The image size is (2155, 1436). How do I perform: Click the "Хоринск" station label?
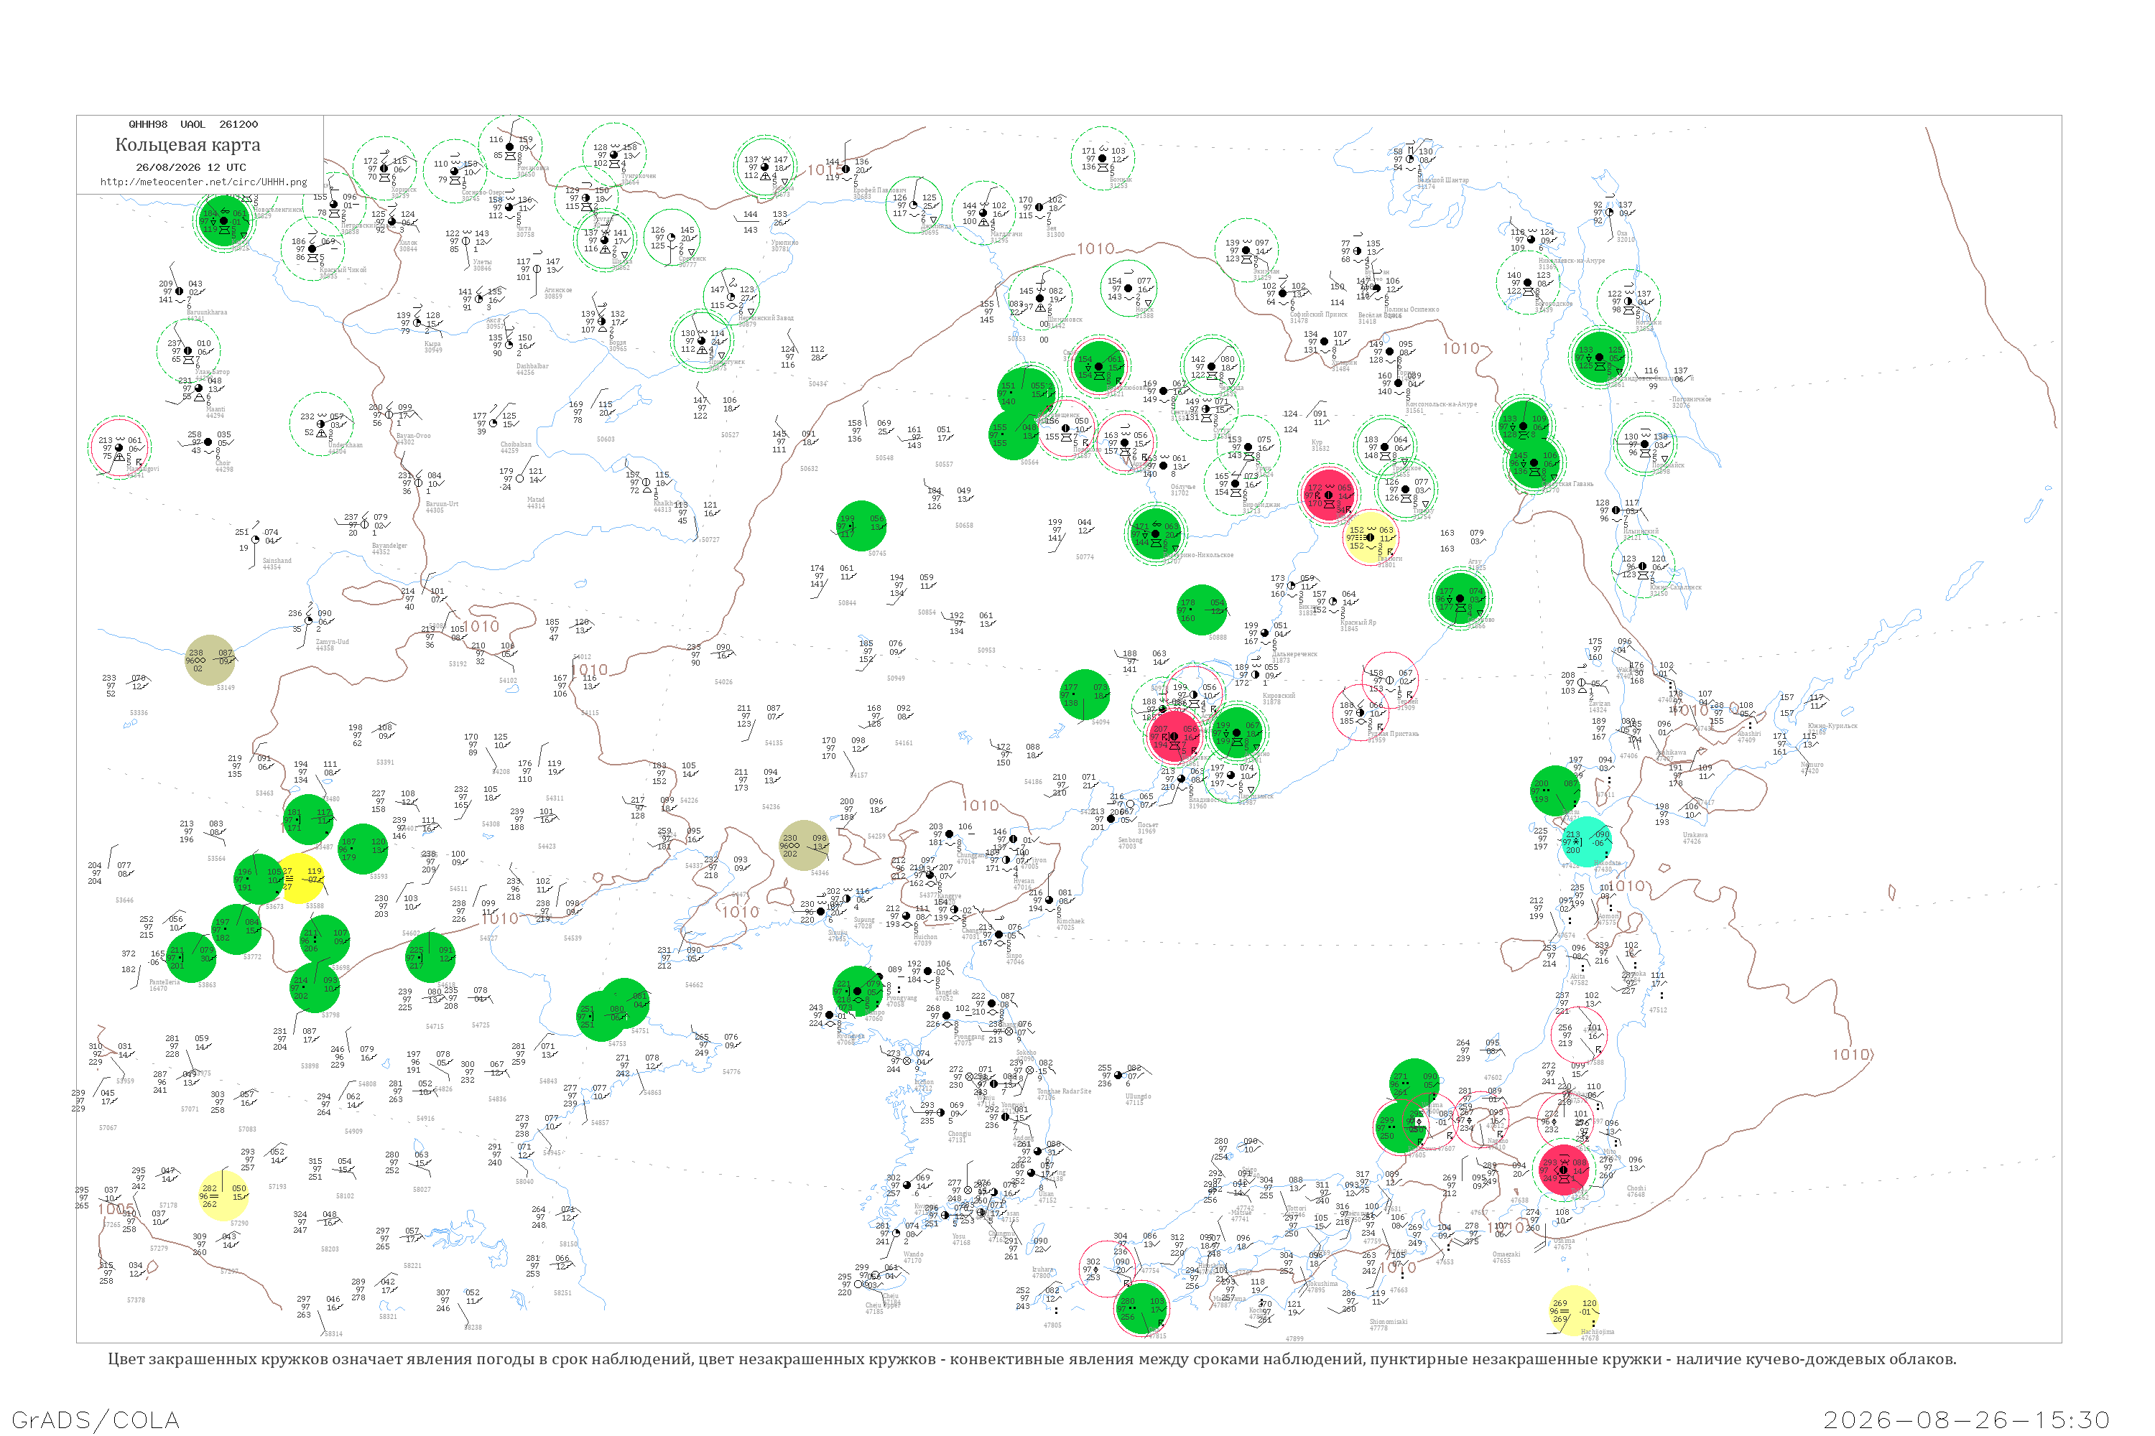pos(404,190)
